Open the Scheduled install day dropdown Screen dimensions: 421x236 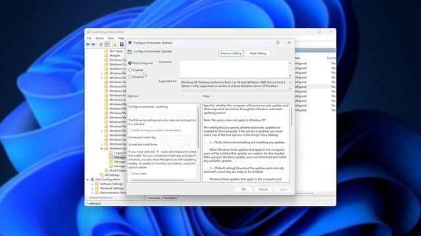178,137
